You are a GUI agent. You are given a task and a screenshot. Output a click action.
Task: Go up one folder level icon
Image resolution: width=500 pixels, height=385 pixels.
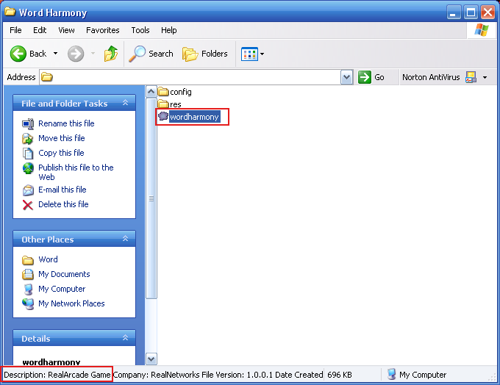coord(110,53)
